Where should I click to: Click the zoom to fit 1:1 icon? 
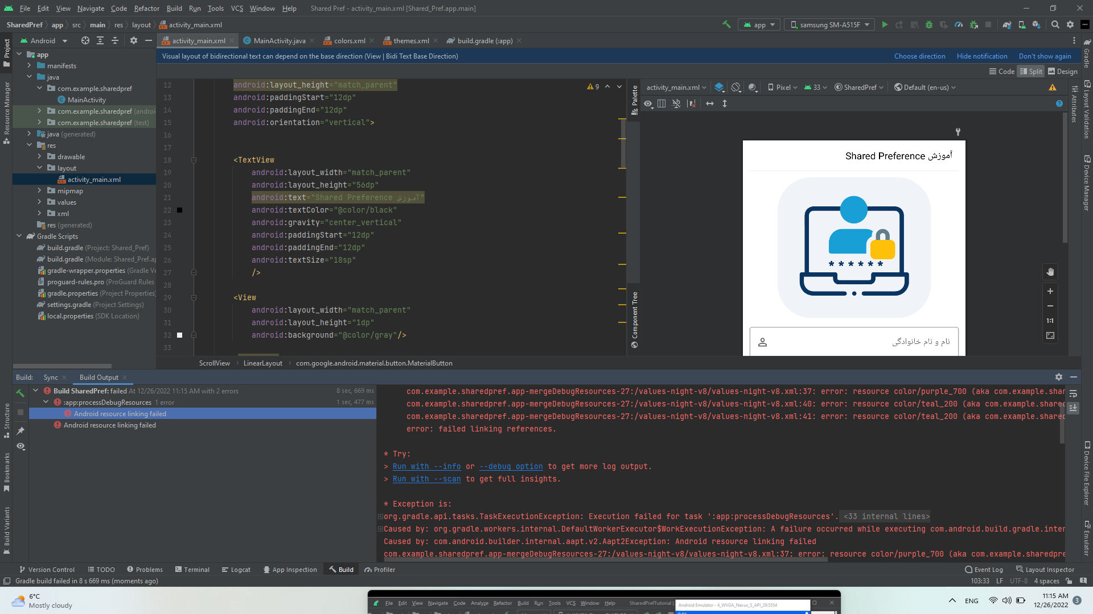[1050, 320]
